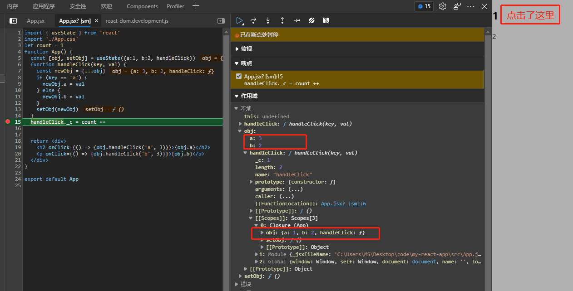
Task: Click the Step into next function call icon
Action: point(267,20)
